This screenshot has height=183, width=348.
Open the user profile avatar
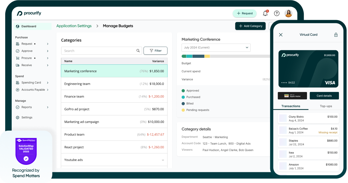click(x=288, y=13)
